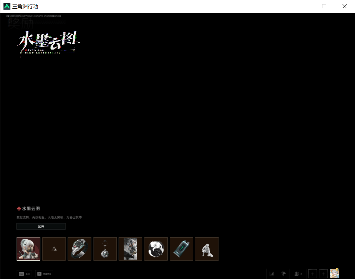This screenshot has width=355, height=279.
Task: Click the Esc return button
Action: [25, 274]
